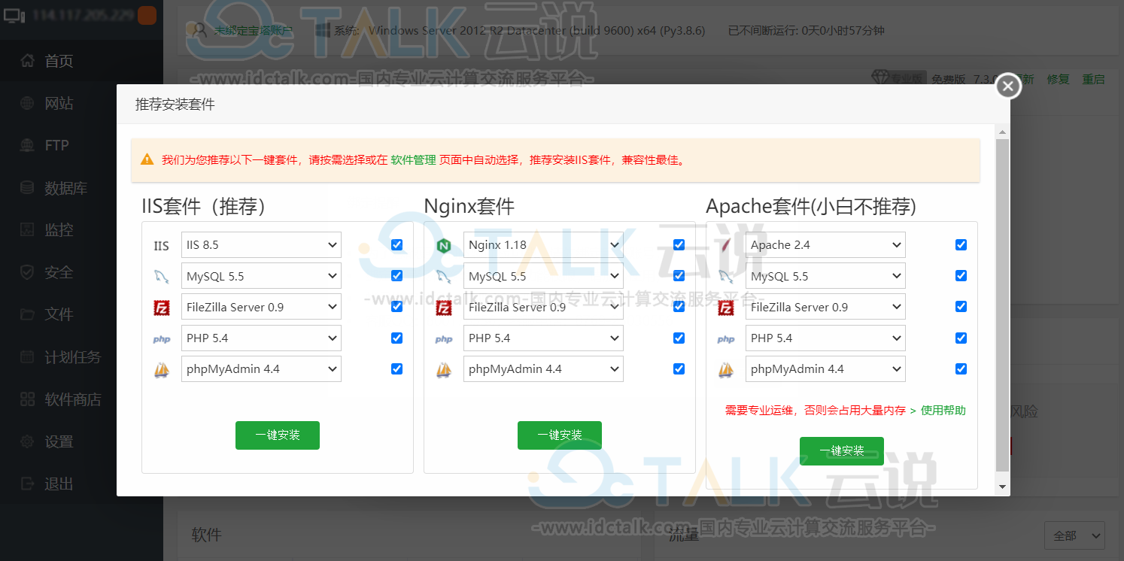Click the FTP icon in sidebar
The image size is (1124, 561).
pyautogui.click(x=28, y=145)
